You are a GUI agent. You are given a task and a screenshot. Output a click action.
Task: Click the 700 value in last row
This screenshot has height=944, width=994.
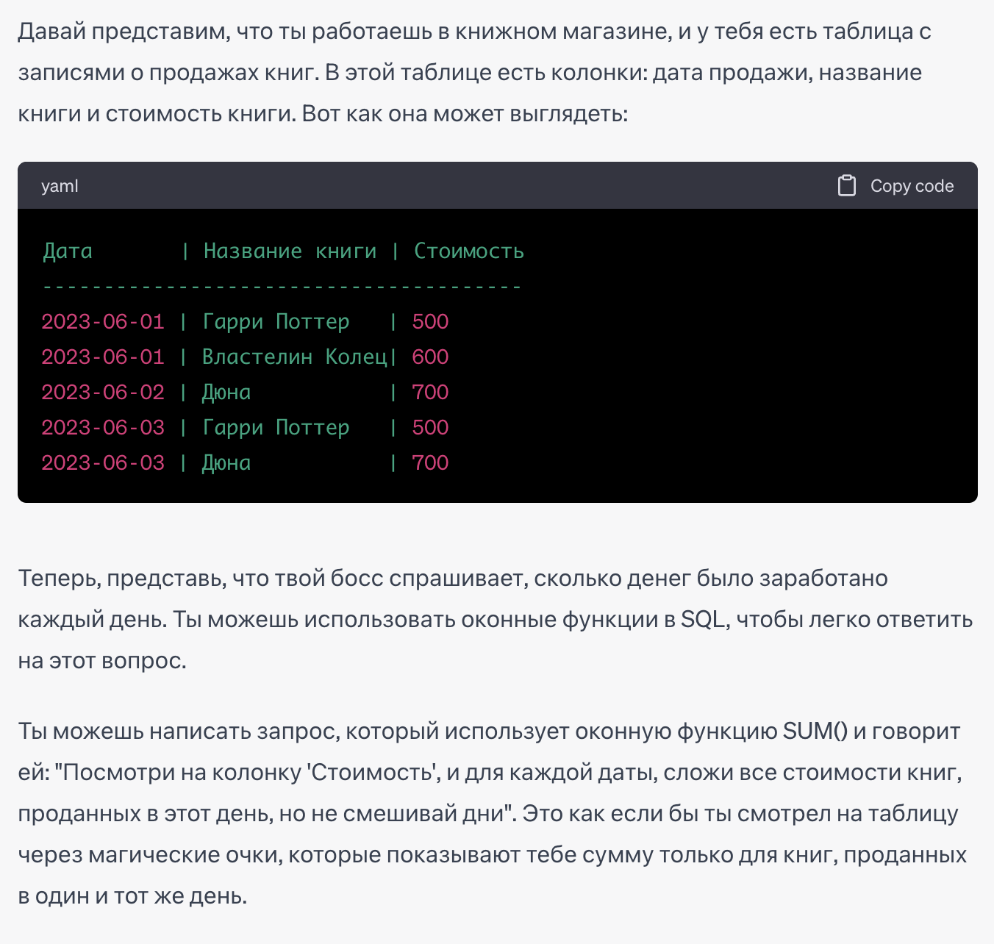coord(430,463)
